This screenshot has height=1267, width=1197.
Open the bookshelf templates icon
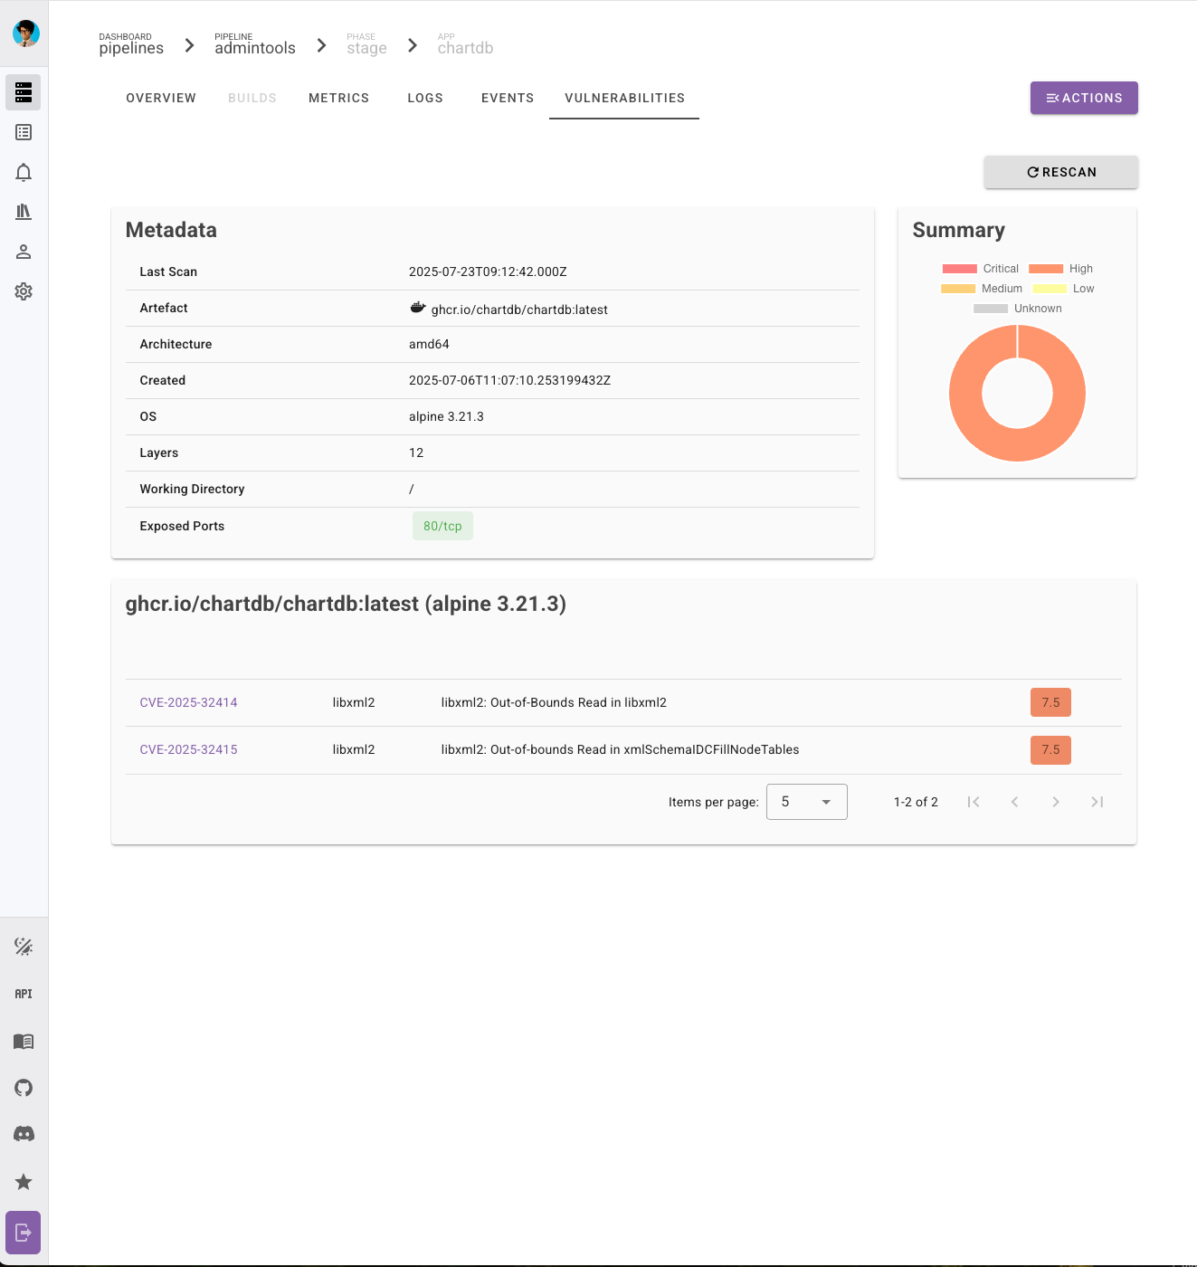24,212
